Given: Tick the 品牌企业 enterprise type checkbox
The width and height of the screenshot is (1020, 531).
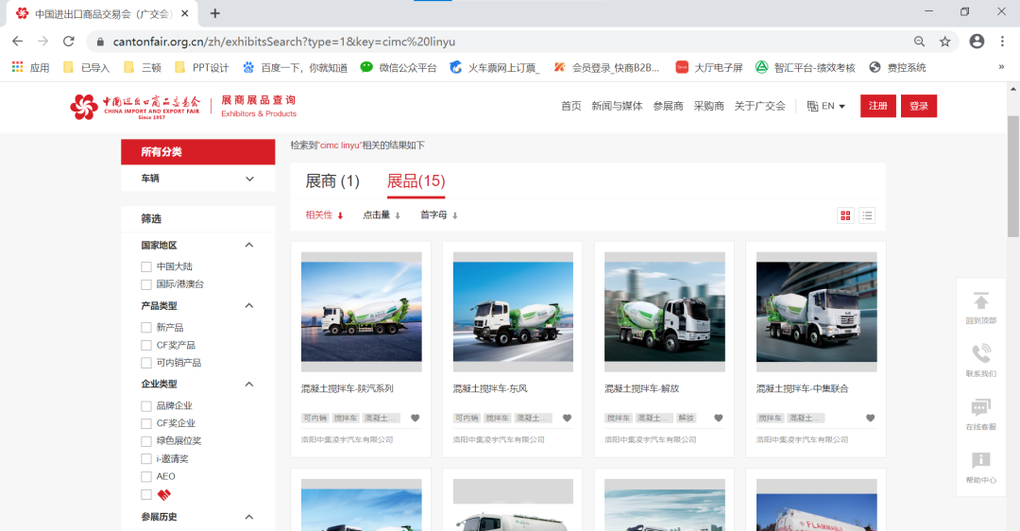Looking at the screenshot, I should click(x=146, y=406).
